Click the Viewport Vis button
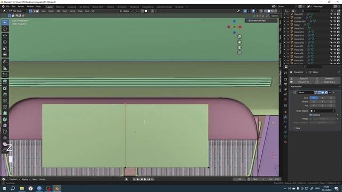This screenshot has width=342, height=192. [x=304, y=82]
